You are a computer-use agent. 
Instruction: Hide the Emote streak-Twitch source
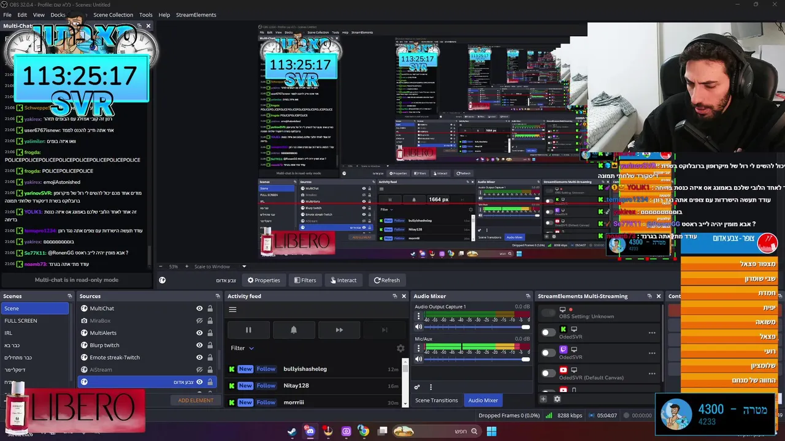199,358
